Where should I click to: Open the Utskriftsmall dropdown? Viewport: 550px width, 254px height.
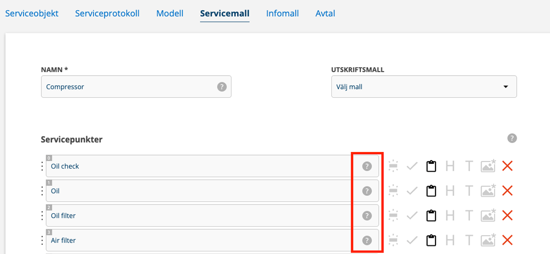[x=423, y=86]
